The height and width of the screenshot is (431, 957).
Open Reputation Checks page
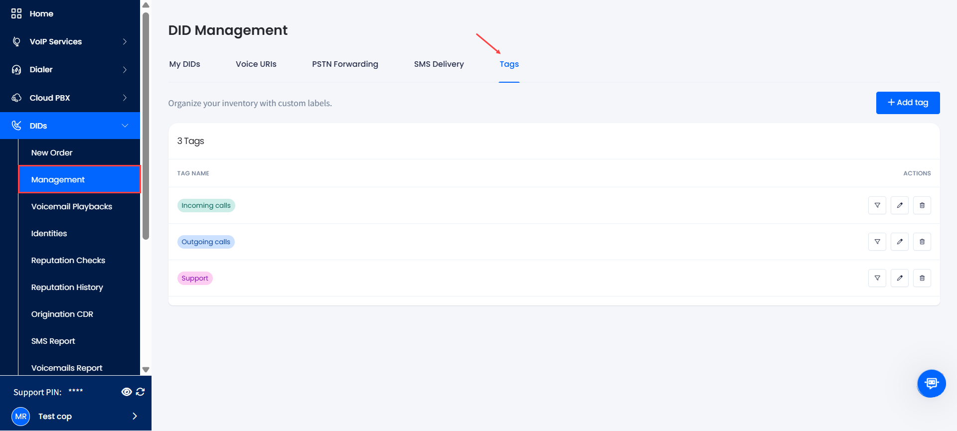point(68,260)
